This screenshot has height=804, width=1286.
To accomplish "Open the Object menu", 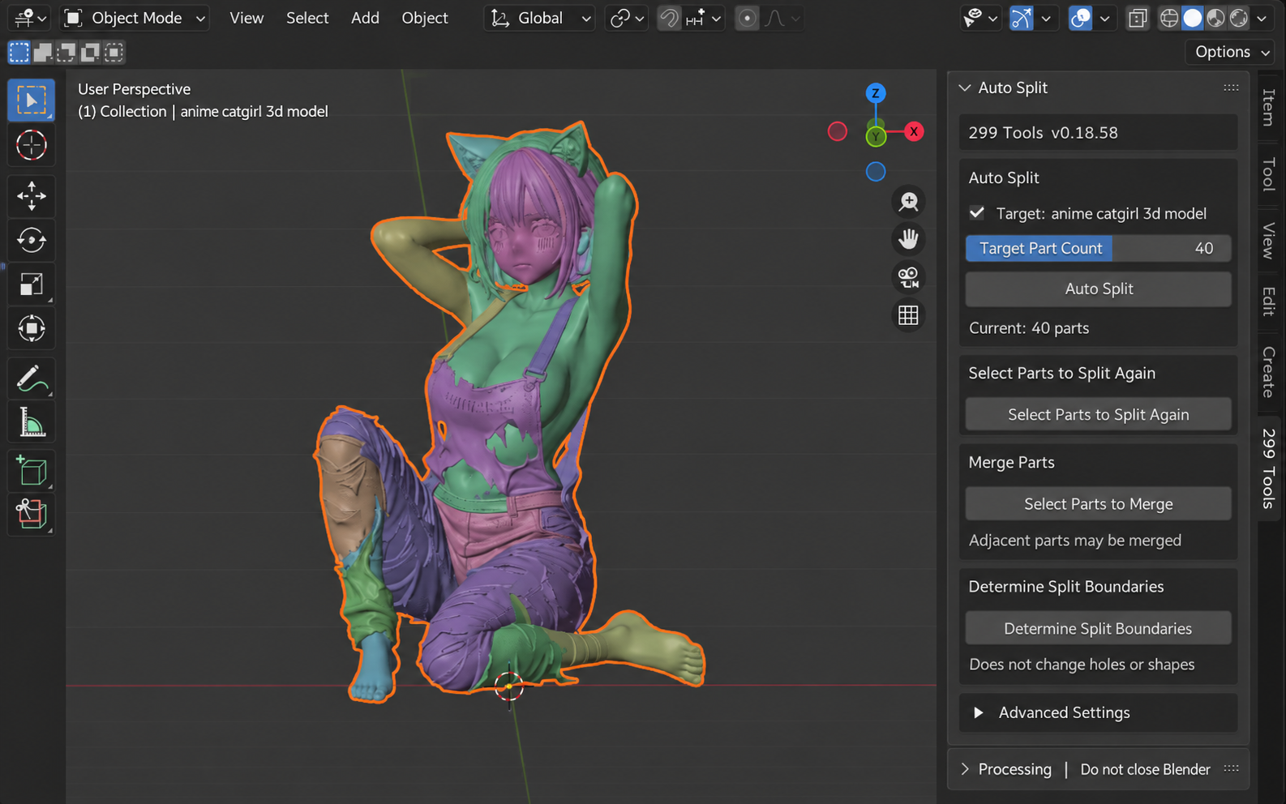I will pyautogui.click(x=425, y=18).
